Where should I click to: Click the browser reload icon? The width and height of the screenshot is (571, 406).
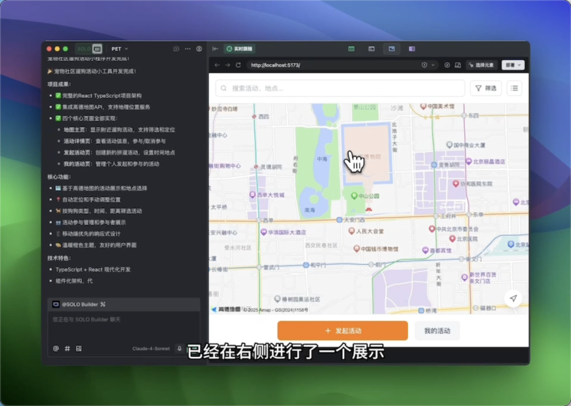238,65
